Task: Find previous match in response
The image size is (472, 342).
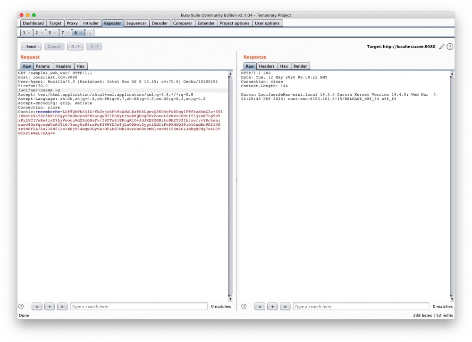Action: pos(260,307)
